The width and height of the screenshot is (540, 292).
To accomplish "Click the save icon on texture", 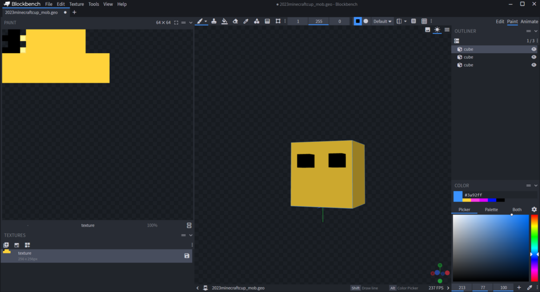I will [187, 256].
